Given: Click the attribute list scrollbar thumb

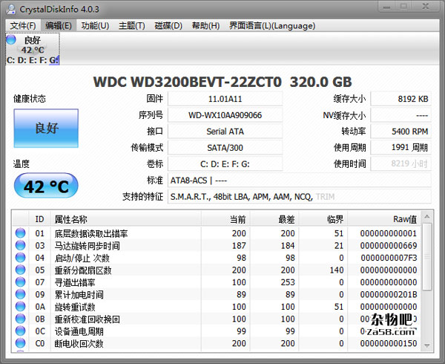Looking at the screenshot, I should [427, 256].
